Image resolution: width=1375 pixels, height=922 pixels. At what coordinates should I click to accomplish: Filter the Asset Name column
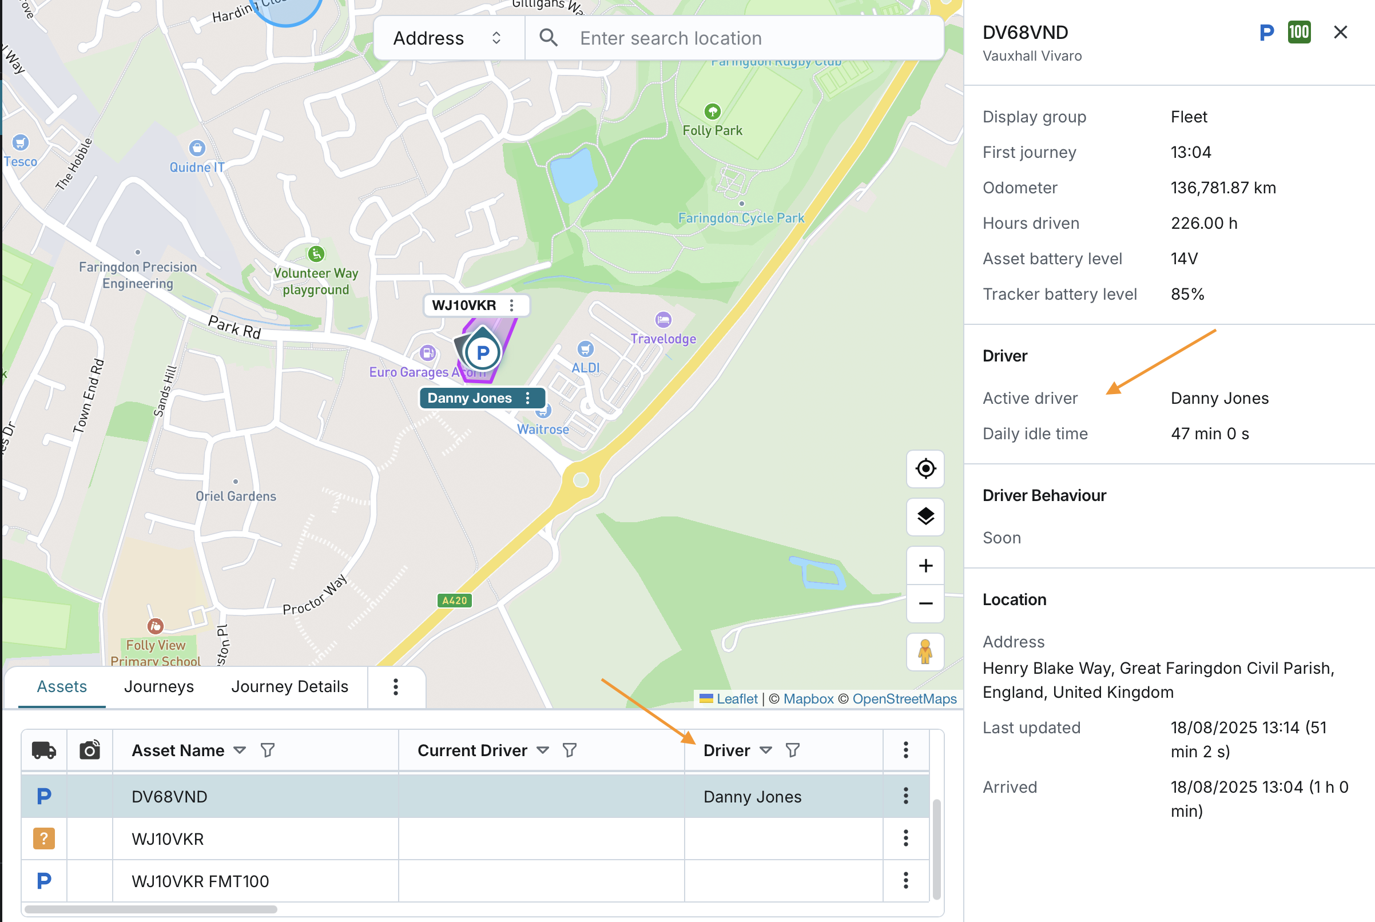(268, 750)
